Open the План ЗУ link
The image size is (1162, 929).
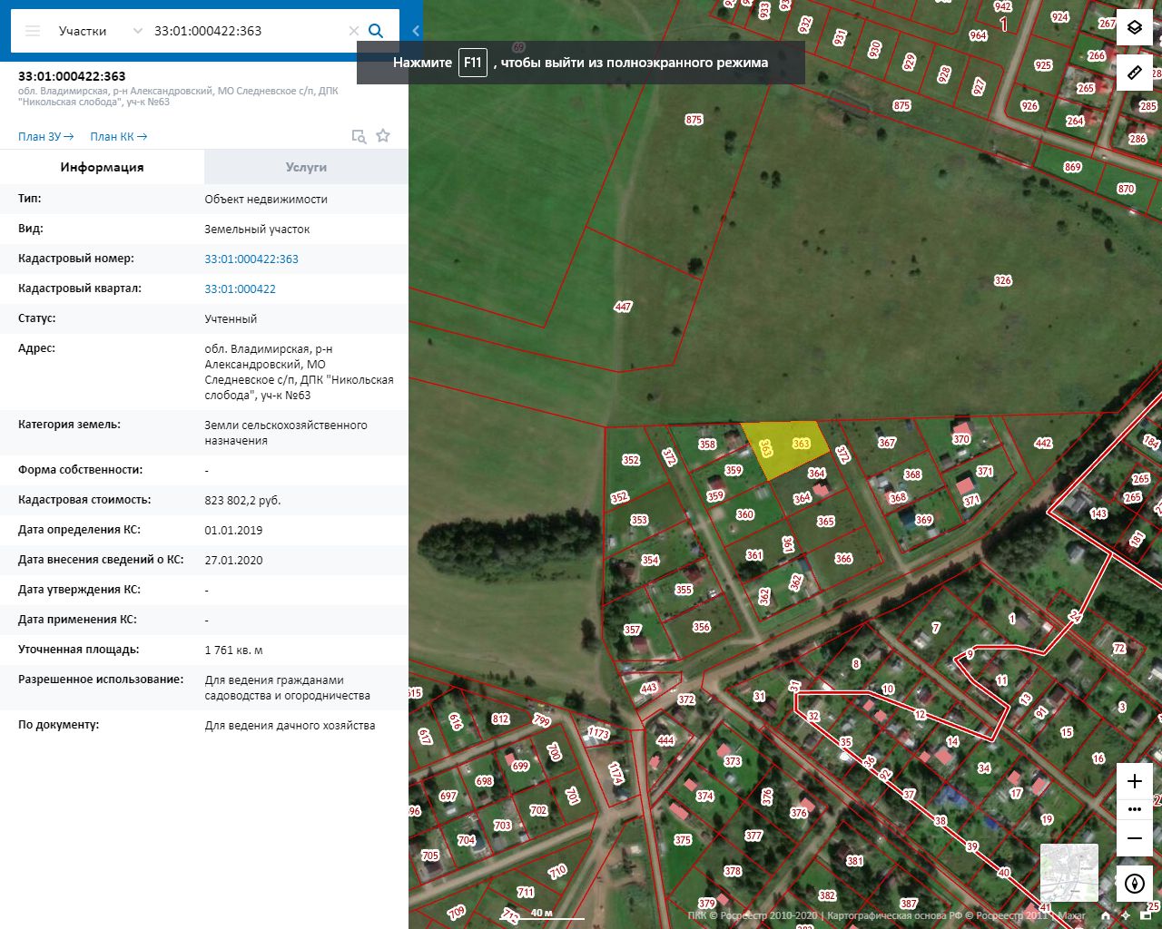[x=45, y=137]
